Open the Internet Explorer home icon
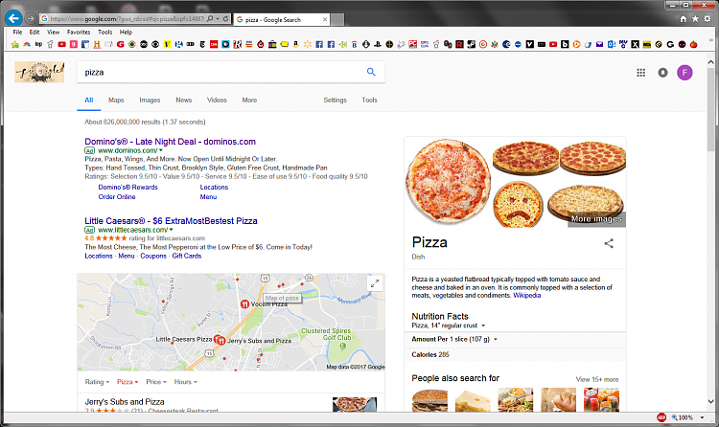Viewport: 719px width, 427px height. click(684, 19)
